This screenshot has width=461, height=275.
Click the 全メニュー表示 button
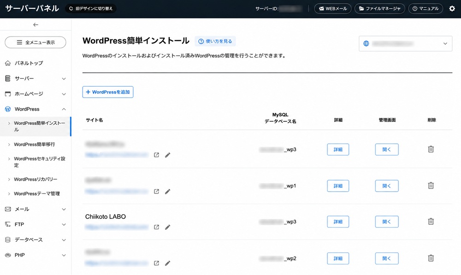35,42
